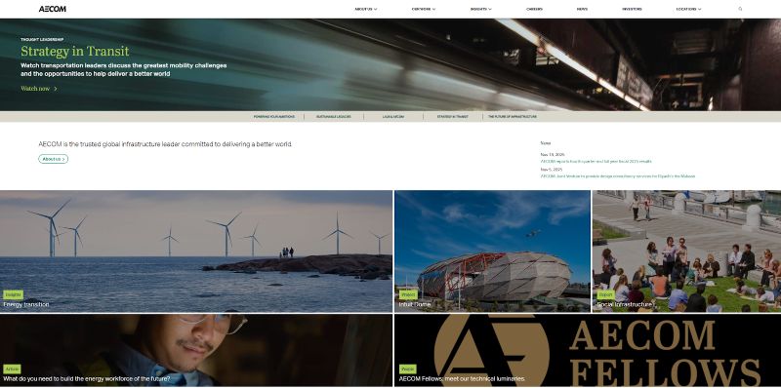Open the Careers nav item
Image resolution: width=781 pixels, height=388 pixels.
(x=534, y=9)
